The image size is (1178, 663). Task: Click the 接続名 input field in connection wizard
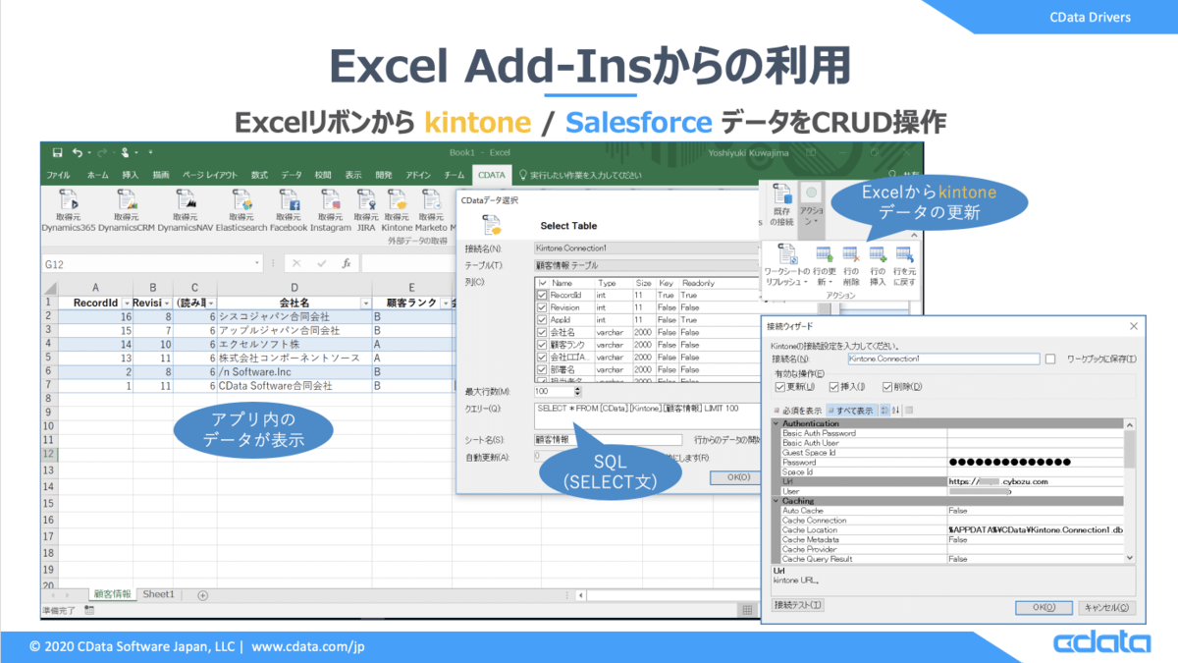click(x=942, y=359)
